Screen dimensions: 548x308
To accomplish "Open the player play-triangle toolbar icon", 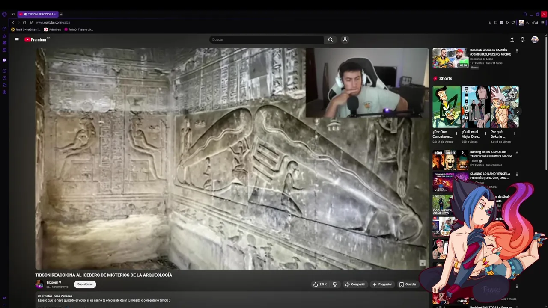I will [x=507, y=22].
